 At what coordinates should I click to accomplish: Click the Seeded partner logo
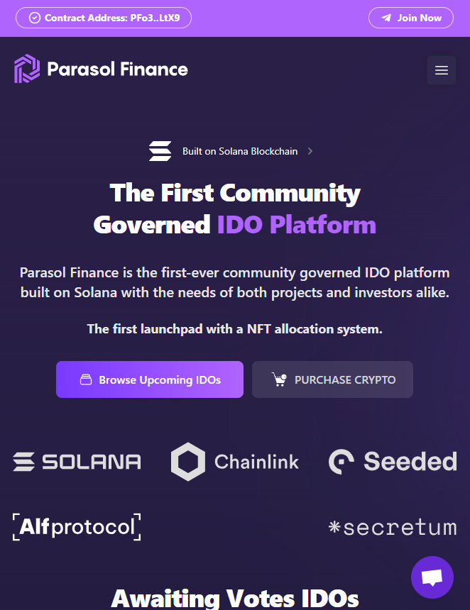393,462
